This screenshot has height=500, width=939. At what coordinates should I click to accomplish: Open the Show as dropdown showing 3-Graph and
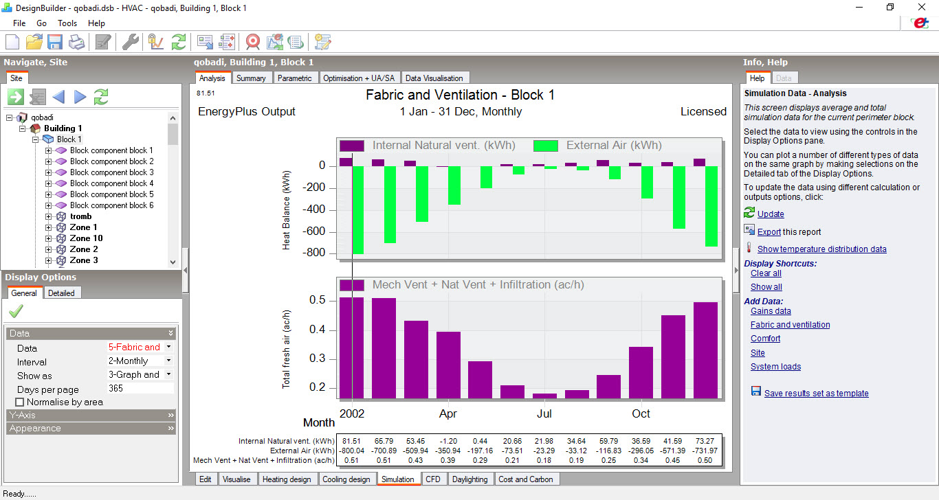tap(169, 374)
